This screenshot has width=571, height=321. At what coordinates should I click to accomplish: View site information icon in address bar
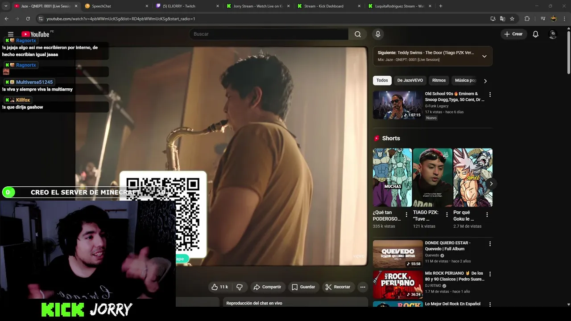(41, 19)
